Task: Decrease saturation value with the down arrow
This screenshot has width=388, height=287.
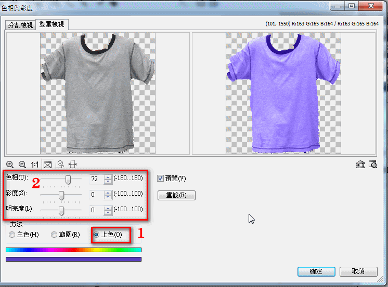Action: (108, 198)
